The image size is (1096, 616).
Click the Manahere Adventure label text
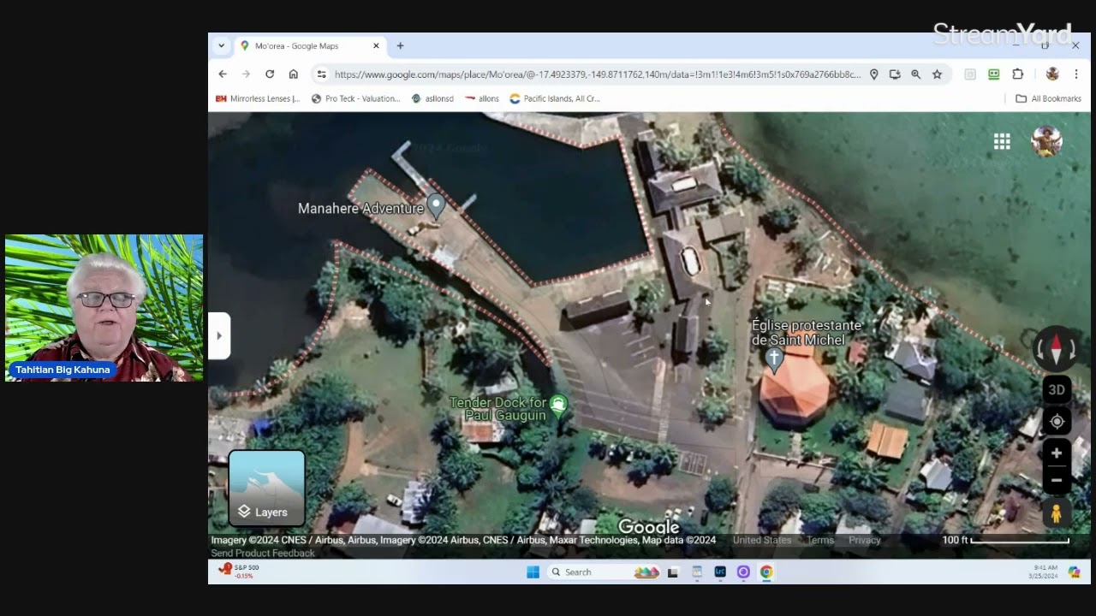point(360,208)
